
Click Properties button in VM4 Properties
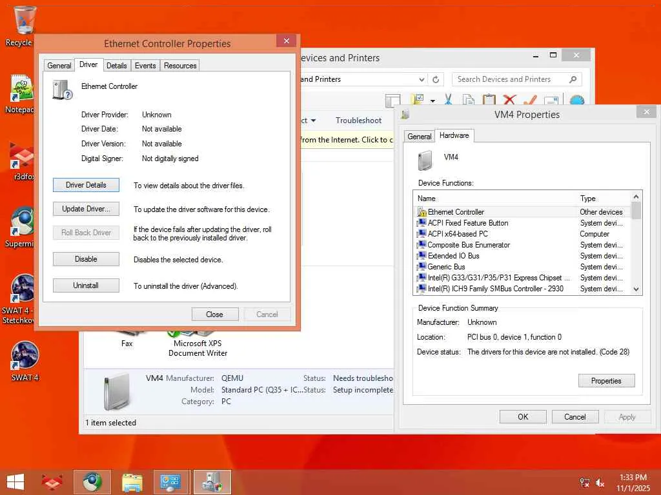click(606, 380)
